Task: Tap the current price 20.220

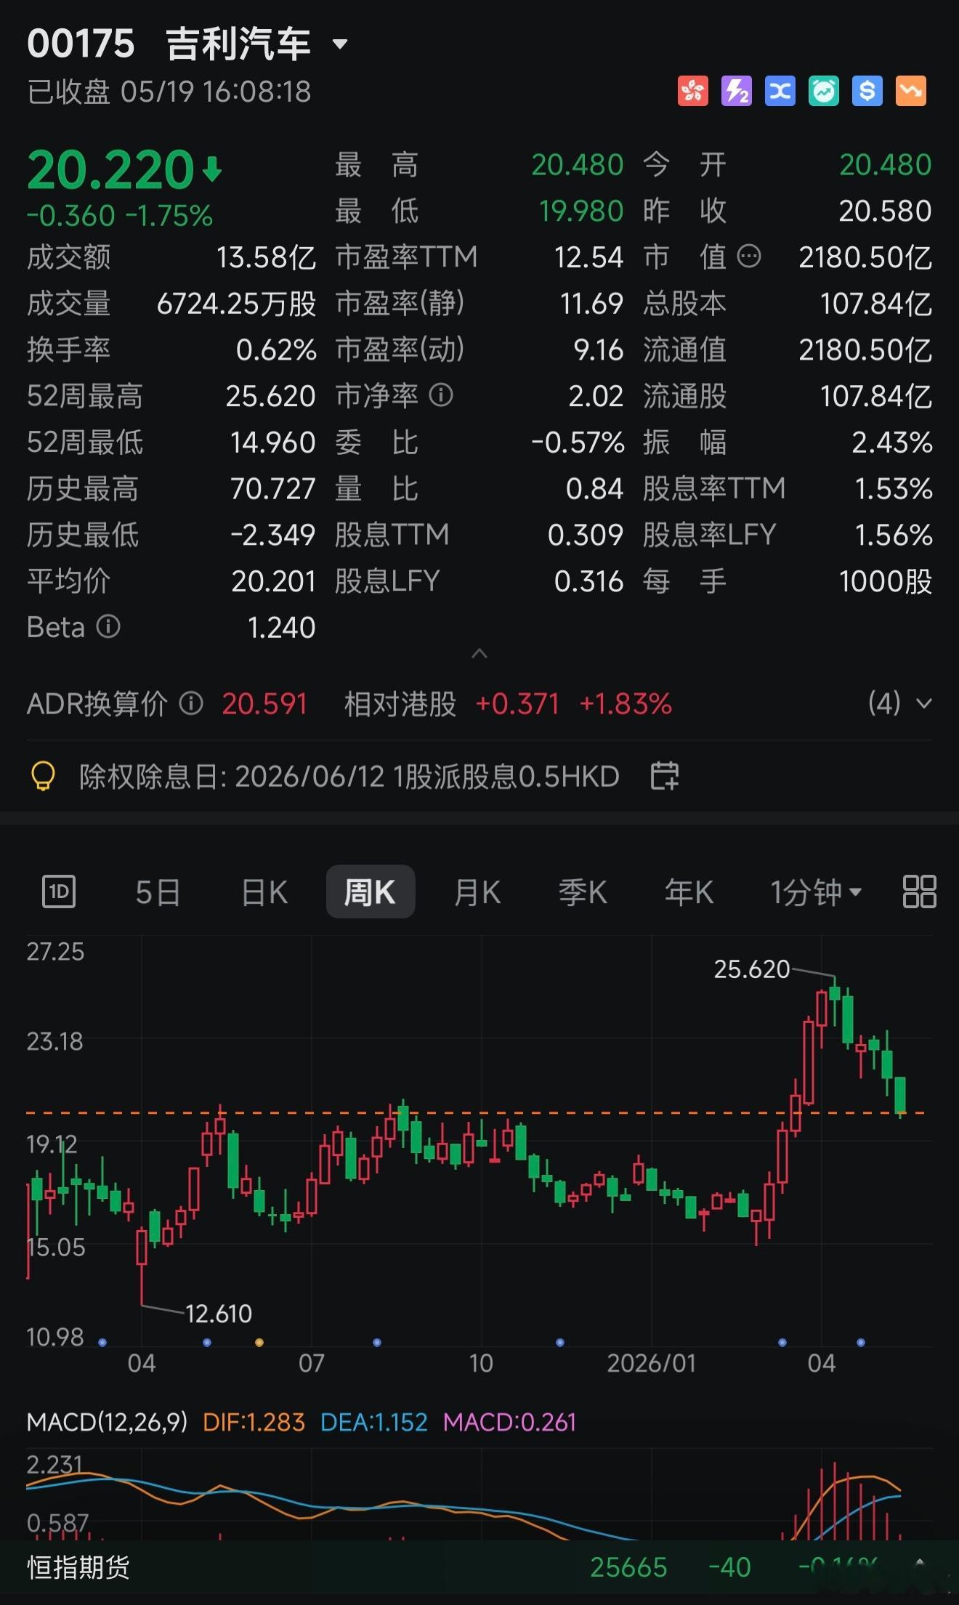Action: [x=110, y=170]
